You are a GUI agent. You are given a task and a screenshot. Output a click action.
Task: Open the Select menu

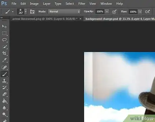[70, 4]
